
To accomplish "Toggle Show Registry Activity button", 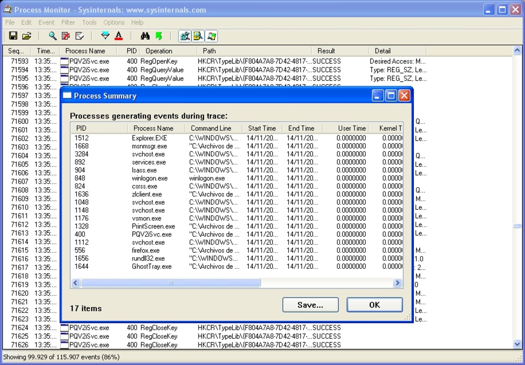I will coord(185,36).
